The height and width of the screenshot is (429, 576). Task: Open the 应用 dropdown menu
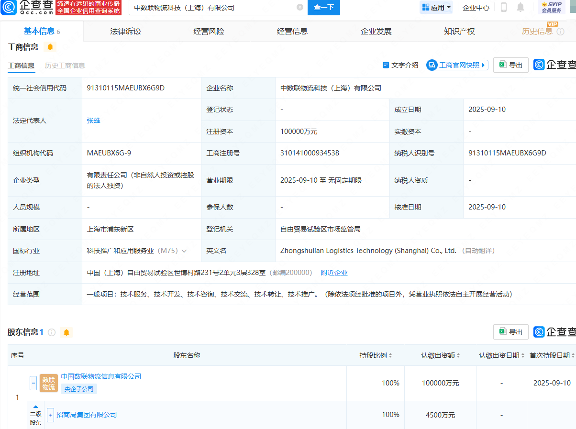[436, 7]
